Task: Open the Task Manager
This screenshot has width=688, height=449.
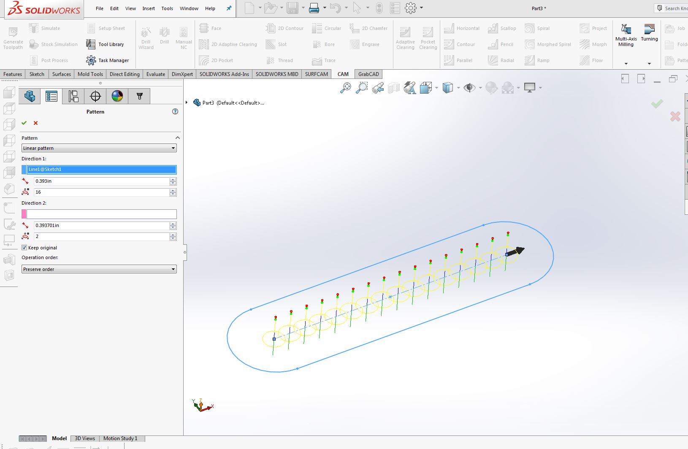Action: [x=107, y=60]
